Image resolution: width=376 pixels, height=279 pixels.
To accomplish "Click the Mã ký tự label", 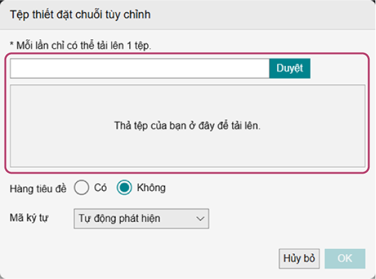I will coord(29,218).
